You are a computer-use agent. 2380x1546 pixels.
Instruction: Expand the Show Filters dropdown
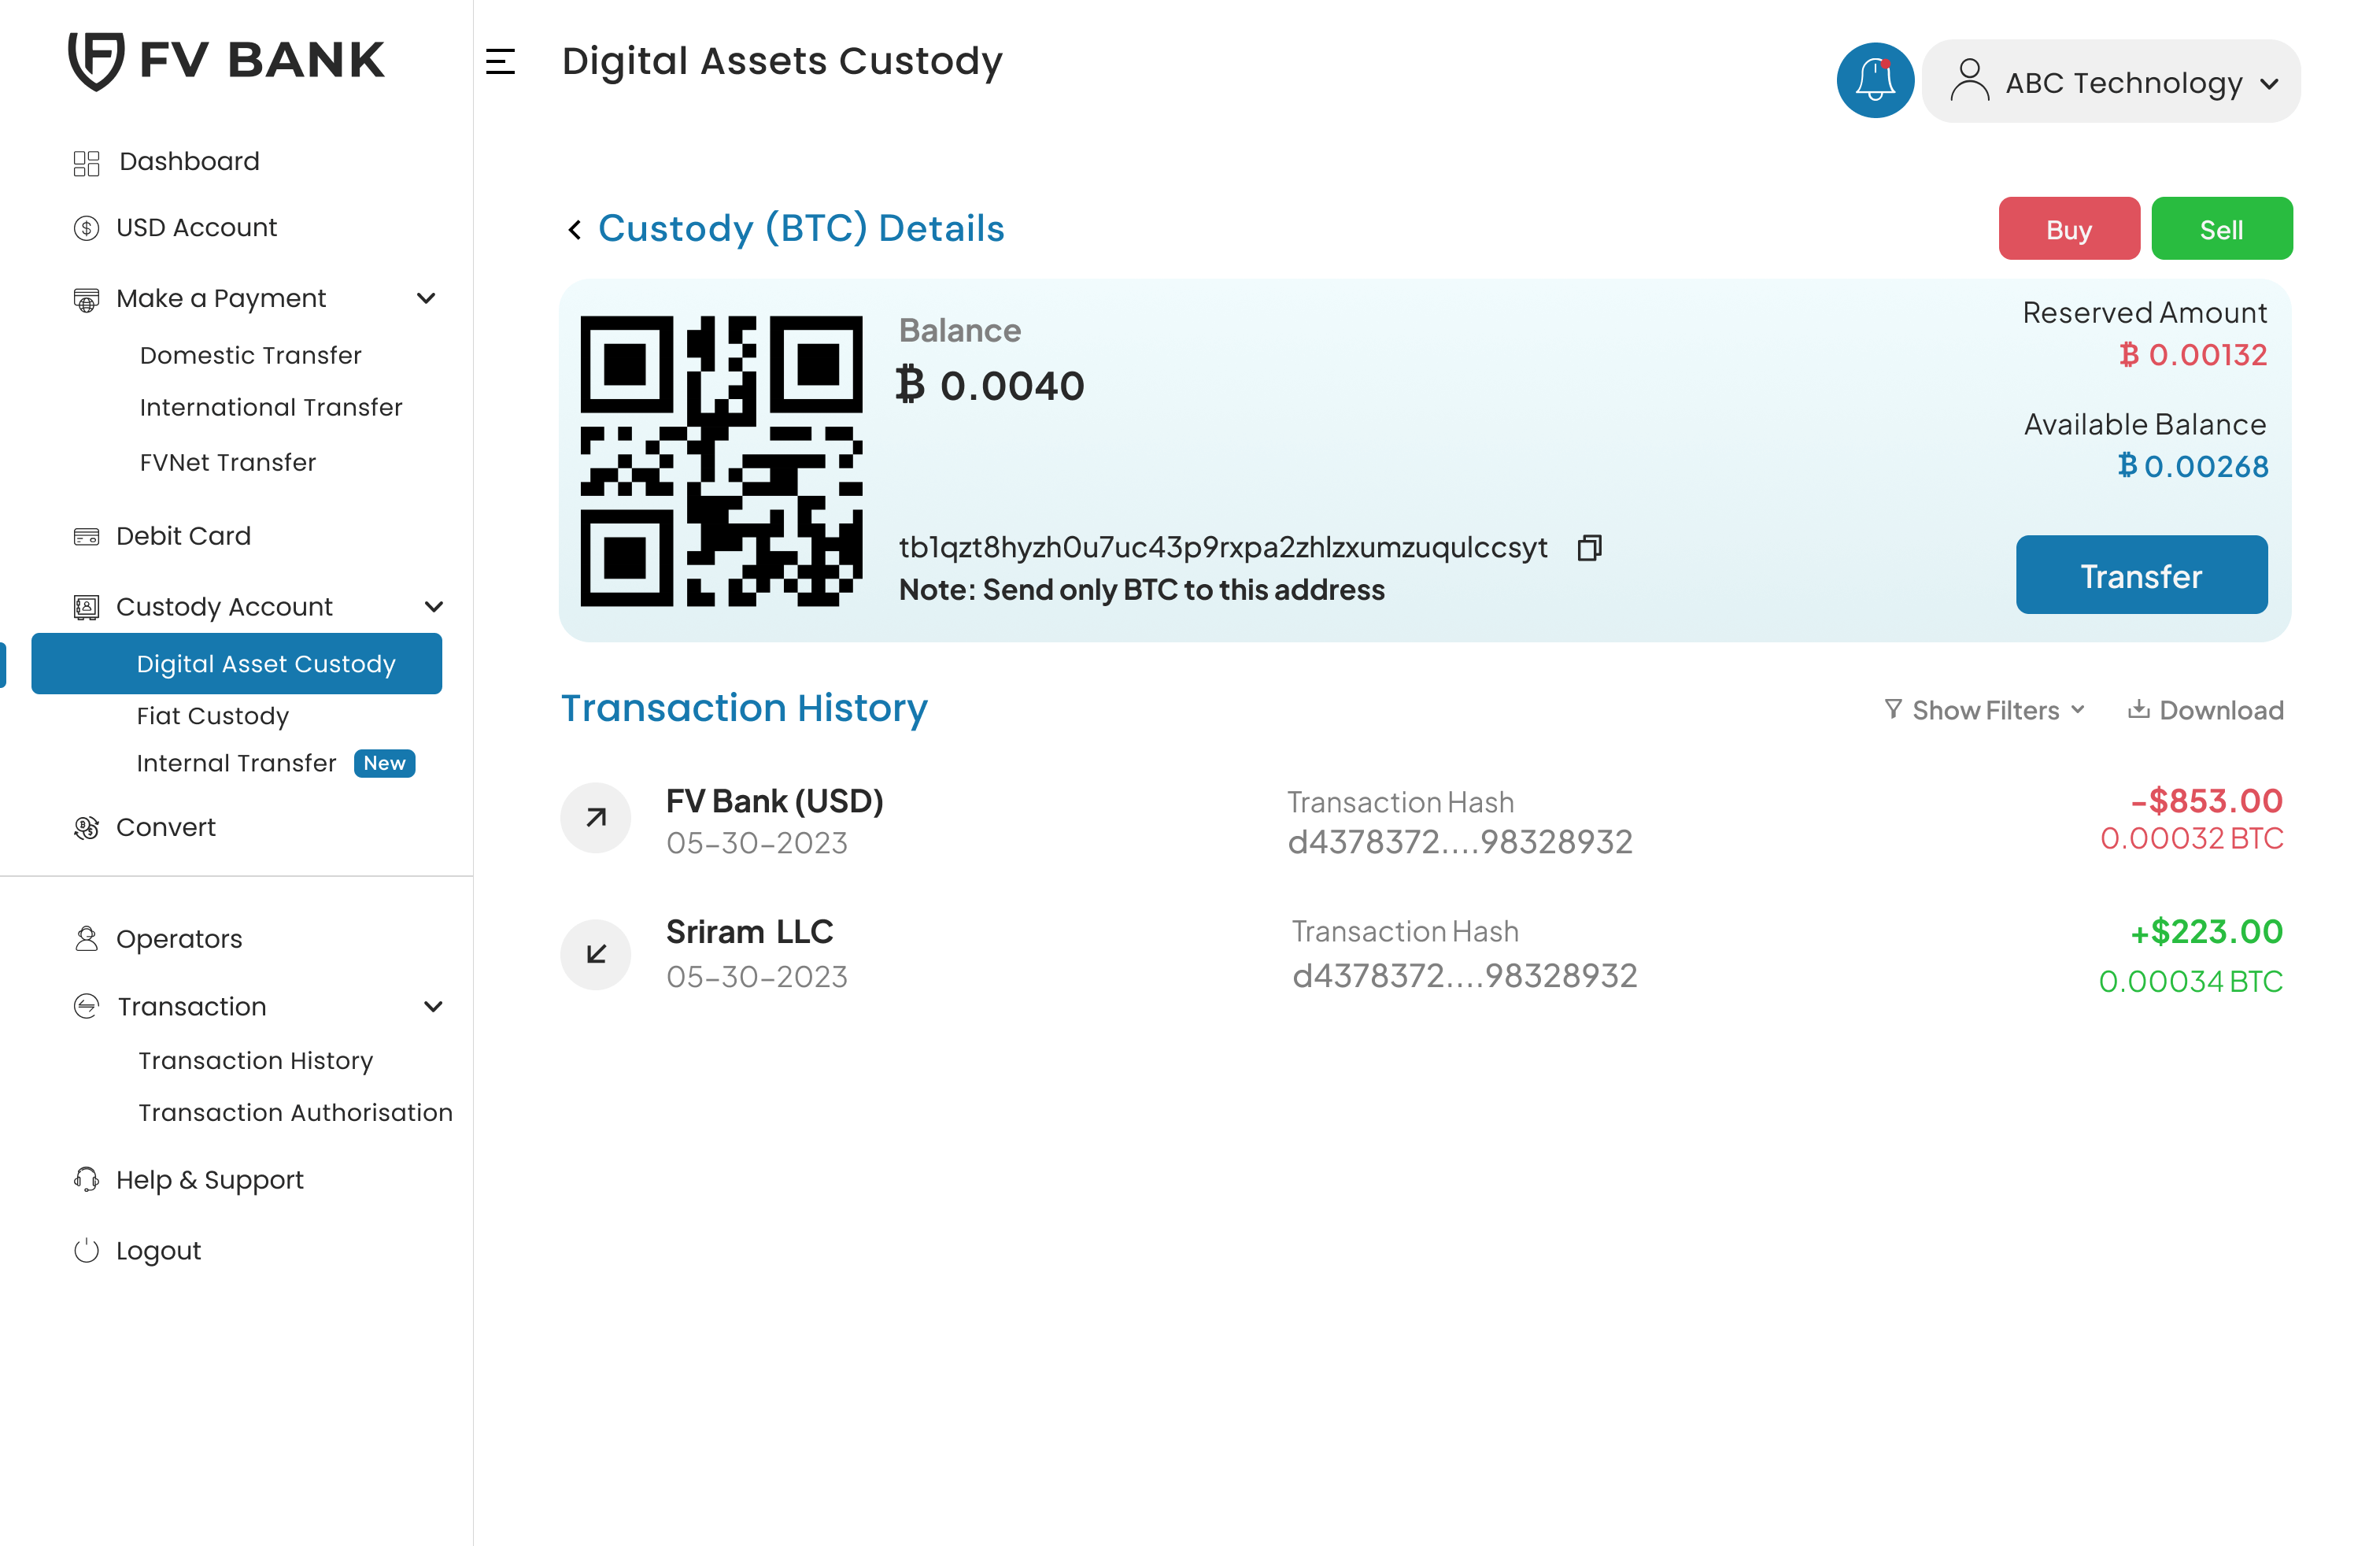[1985, 710]
